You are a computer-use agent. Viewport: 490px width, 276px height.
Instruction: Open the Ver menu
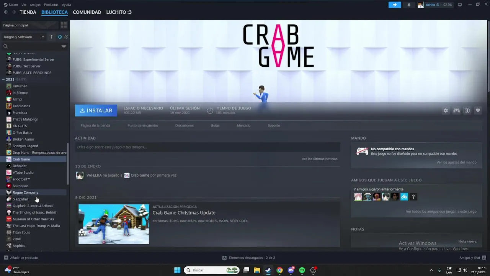(24, 5)
